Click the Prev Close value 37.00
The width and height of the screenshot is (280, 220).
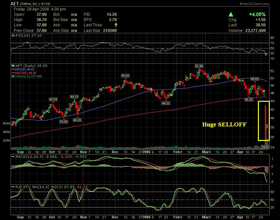(x=42, y=30)
